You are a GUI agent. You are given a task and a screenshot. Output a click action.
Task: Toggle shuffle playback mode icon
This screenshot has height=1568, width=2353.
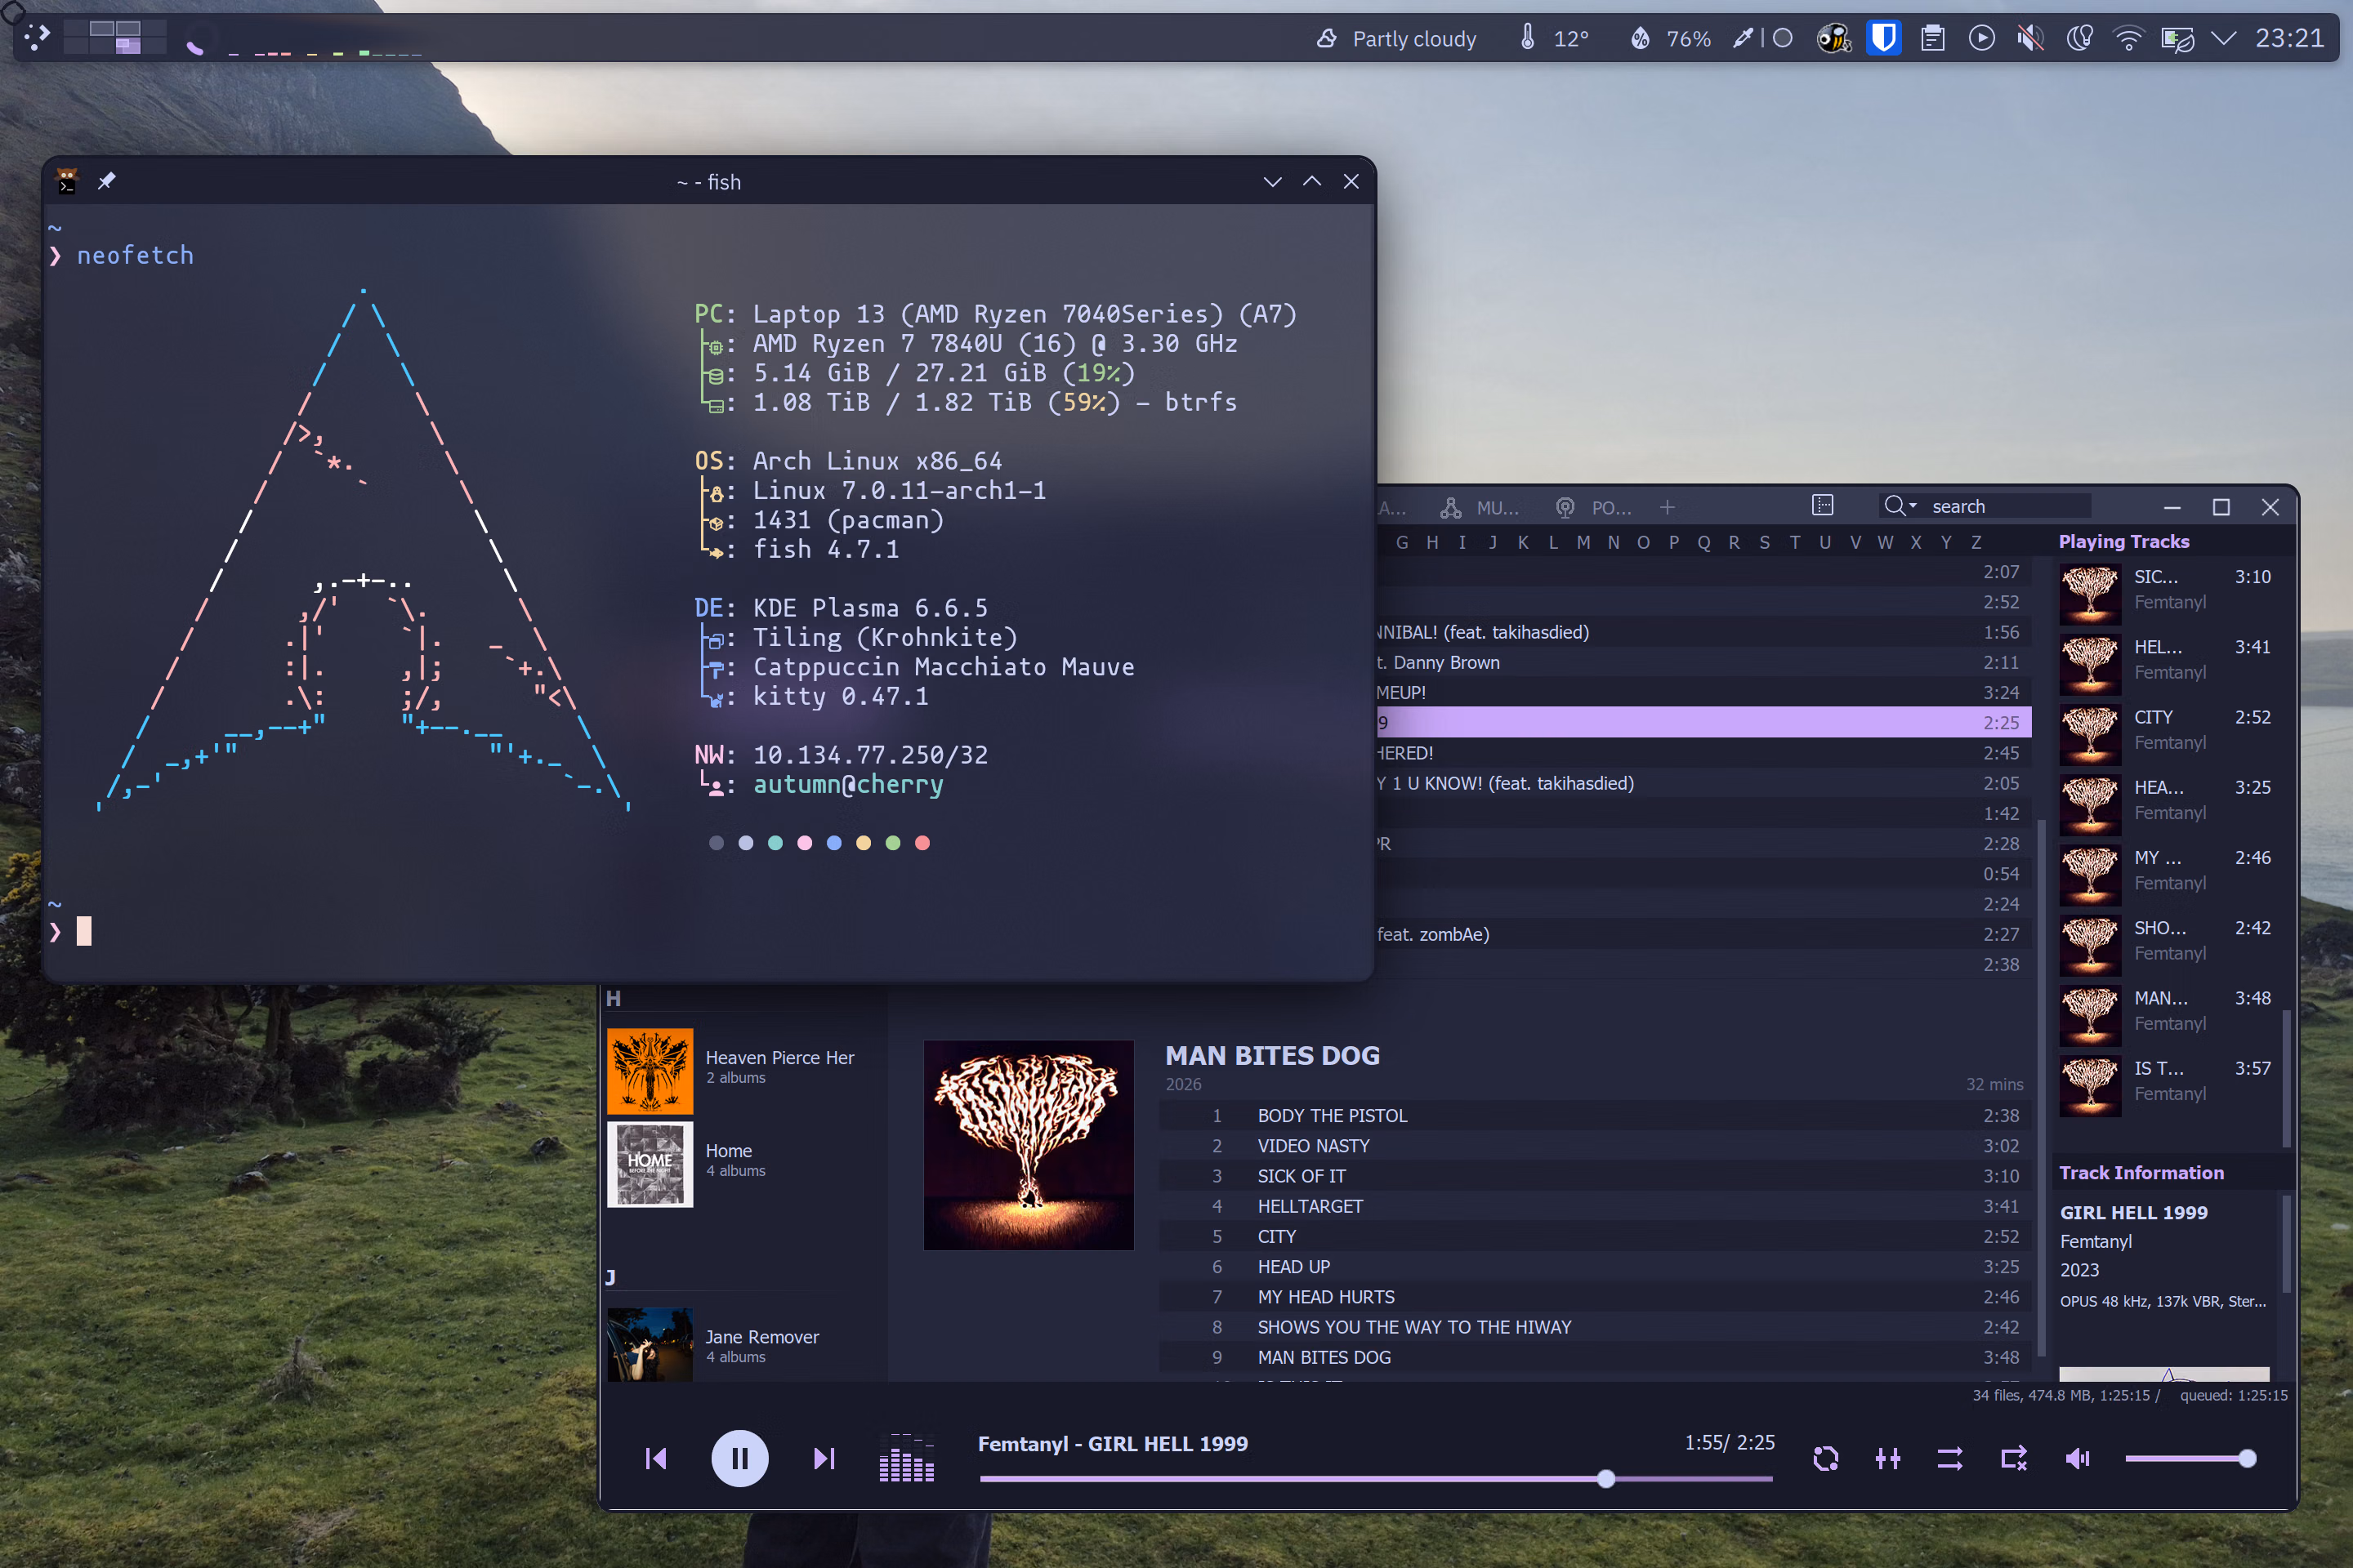pyautogui.click(x=1950, y=1459)
